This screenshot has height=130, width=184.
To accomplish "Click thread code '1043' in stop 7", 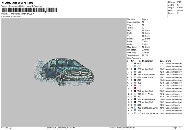I will tap(162, 80).
